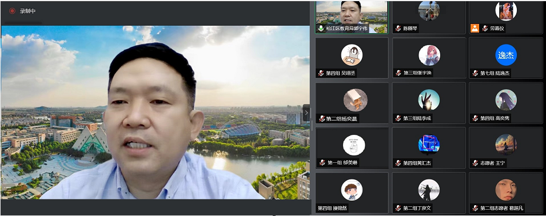Select the penguin avatar of 第四组 吴翊丞
This screenshot has height=216, width=546.
(352, 55)
